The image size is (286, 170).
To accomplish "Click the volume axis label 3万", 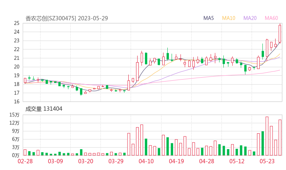I will [x=16, y=147].
